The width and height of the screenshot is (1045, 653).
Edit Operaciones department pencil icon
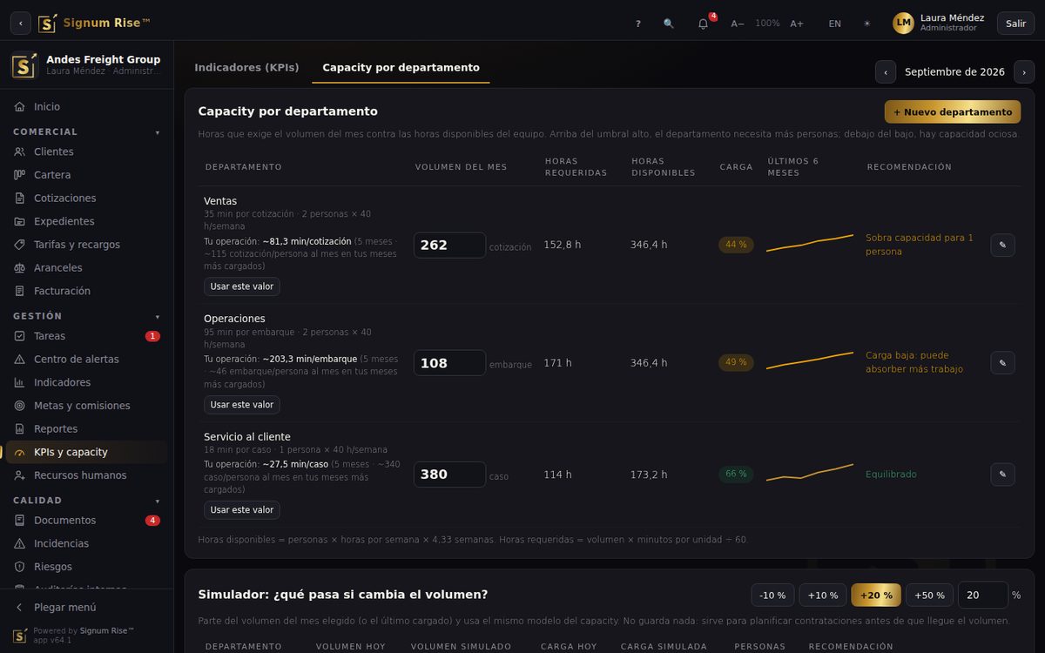tap(1002, 363)
